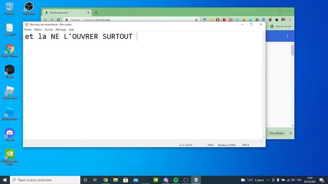The width and height of the screenshot is (328, 184).
Task: Open the Chrome profile avatar
Action: click(283, 19)
